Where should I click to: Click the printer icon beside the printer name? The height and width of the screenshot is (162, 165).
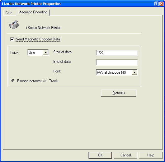coord(14,25)
